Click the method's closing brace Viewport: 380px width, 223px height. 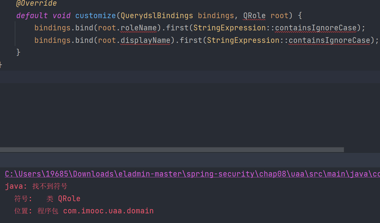tap(18, 52)
